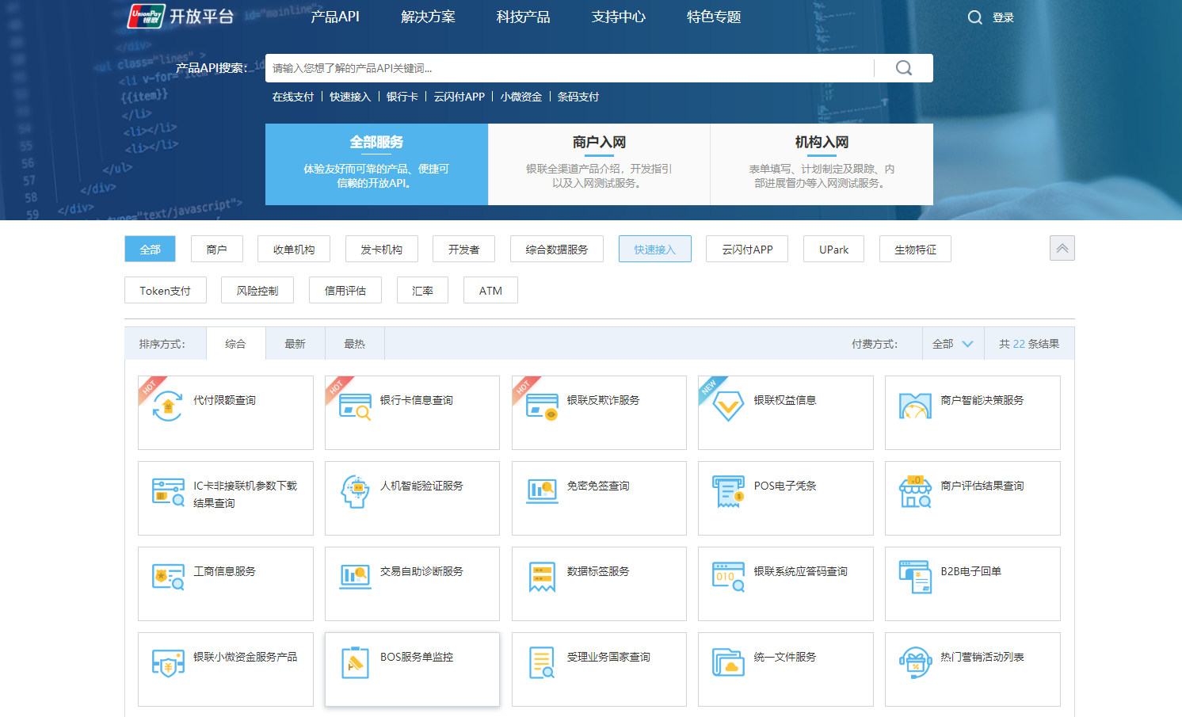Click the 受理业务国家查询 icon
The image size is (1182, 717).
point(542,663)
